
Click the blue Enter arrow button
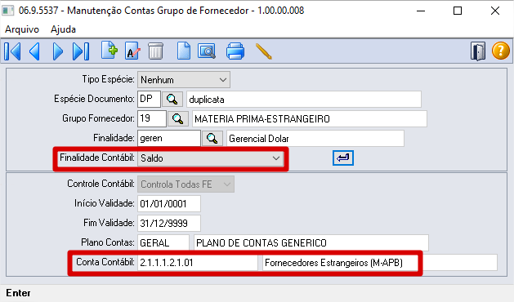tap(343, 158)
